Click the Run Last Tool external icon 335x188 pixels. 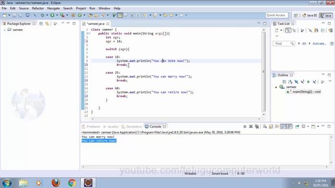tap(62, 15)
